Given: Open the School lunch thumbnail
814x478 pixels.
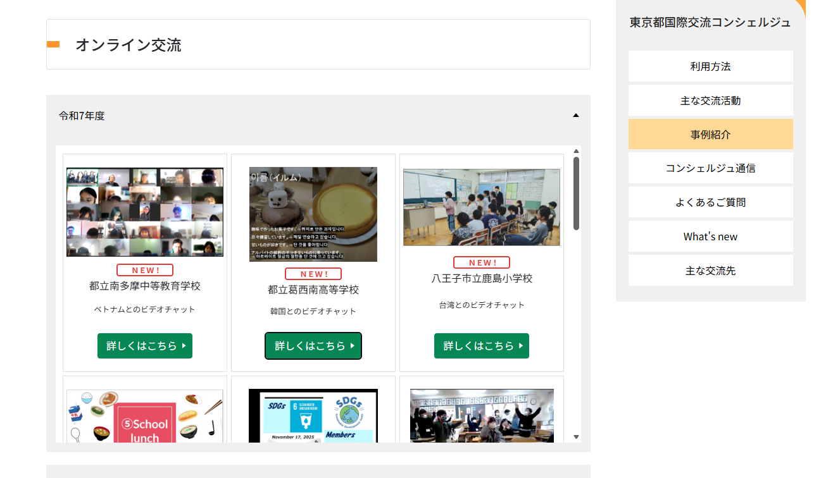Looking at the screenshot, I should tap(145, 416).
